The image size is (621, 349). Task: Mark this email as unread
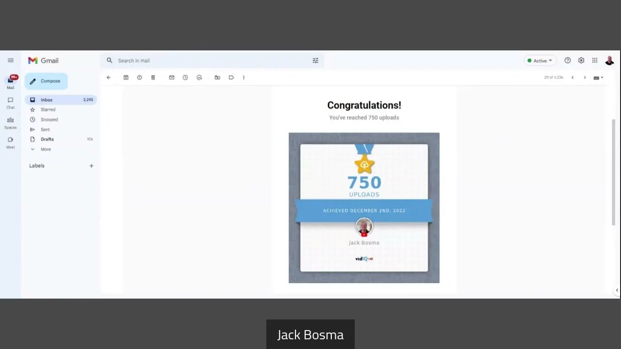pos(171,78)
